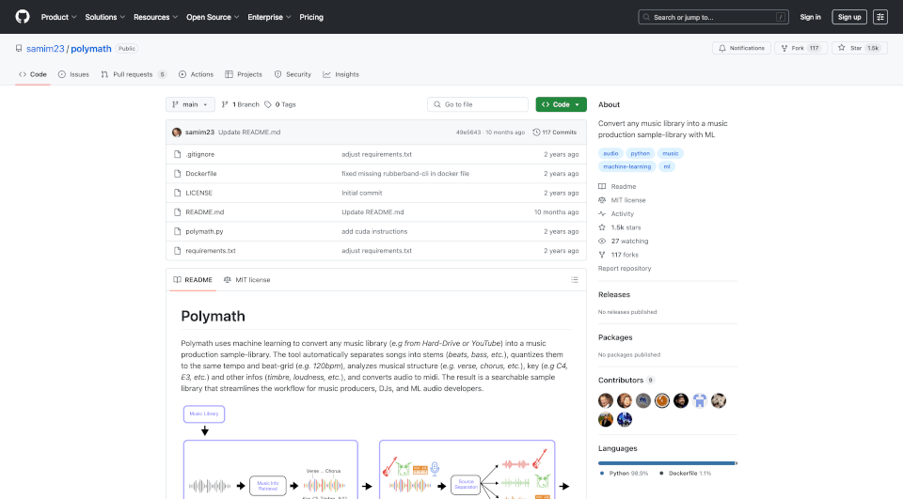
Task: Click the Notifications bell button
Action: point(741,48)
